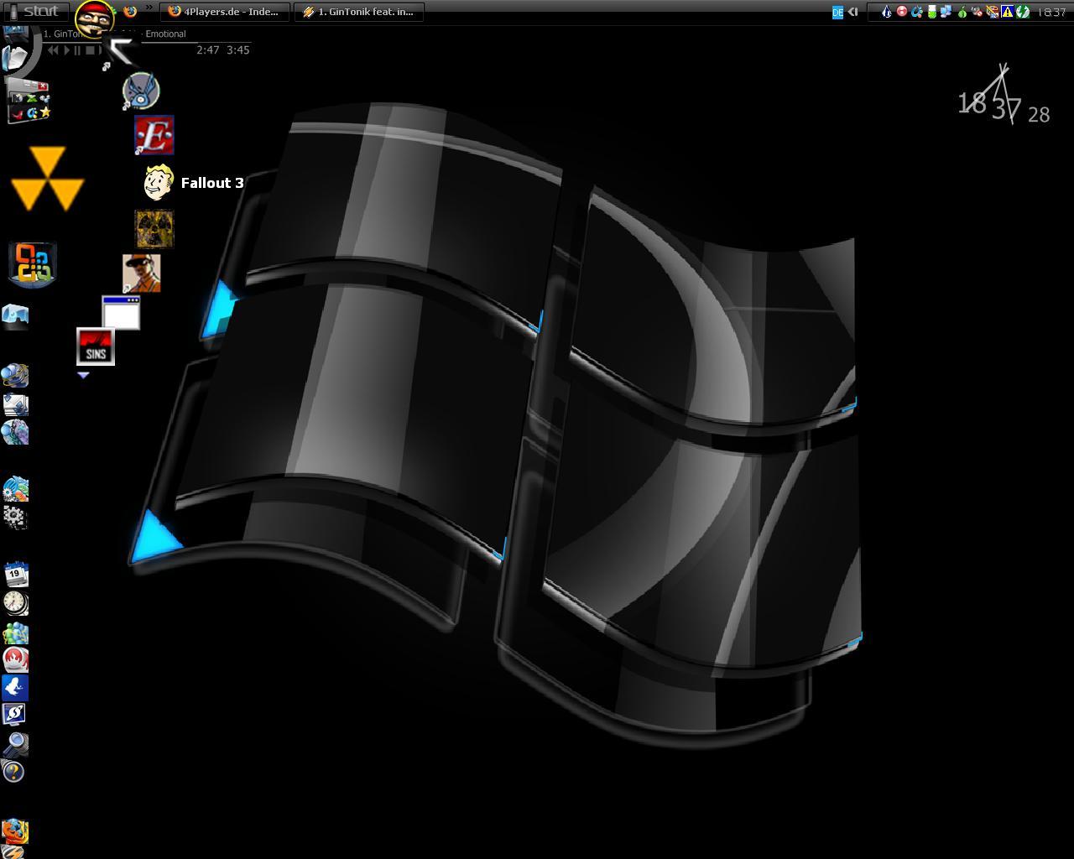Stop playback in the music player
Screen dimensions: 1074x859
91,50
